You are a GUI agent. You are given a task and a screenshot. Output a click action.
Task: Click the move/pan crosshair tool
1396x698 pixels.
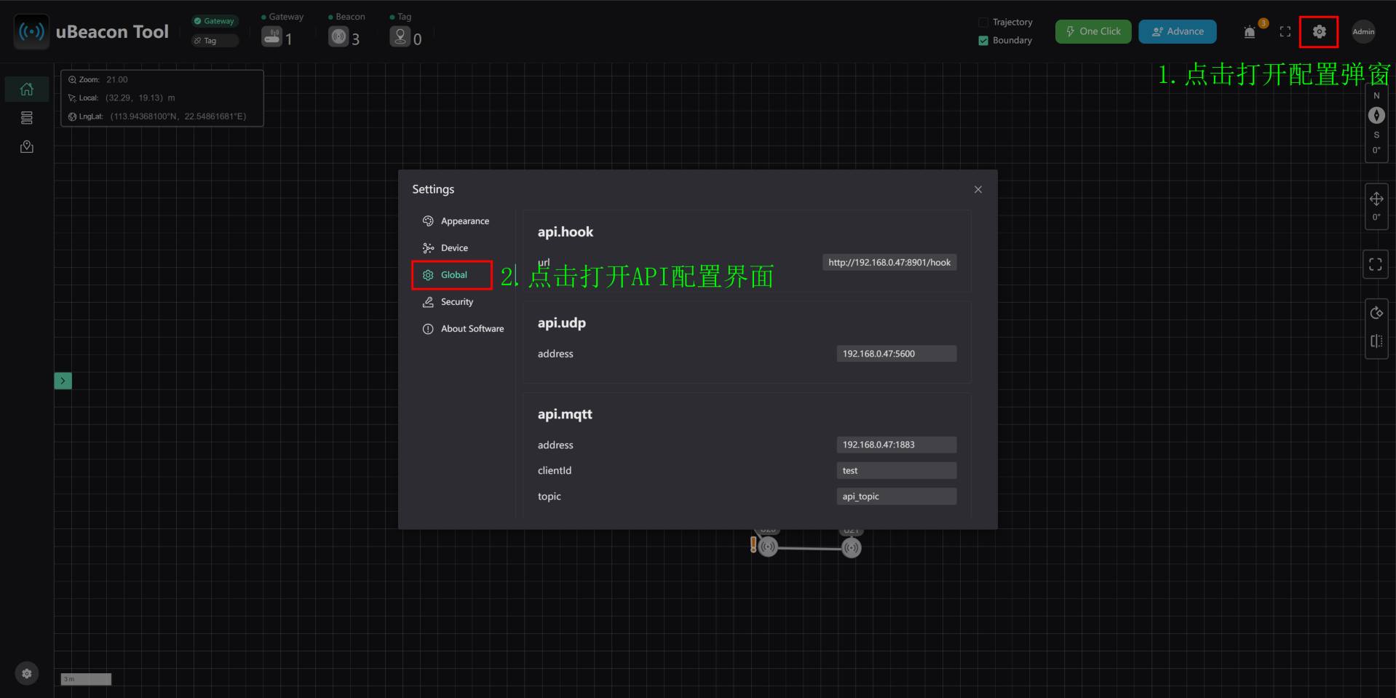[x=1376, y=199]
